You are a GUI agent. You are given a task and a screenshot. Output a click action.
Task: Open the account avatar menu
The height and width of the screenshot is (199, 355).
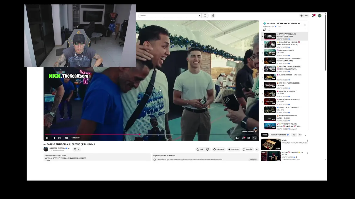[x=319, y=15]
